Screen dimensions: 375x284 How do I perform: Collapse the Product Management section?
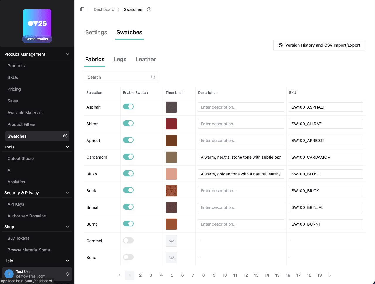click(x=67, y=54)
